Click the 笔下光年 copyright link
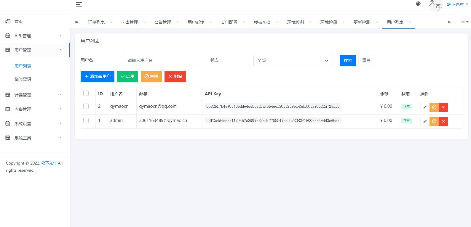Image resolution: width=471 pixels, height=227 pixels. pyautogui.click(x=49, y=163)
